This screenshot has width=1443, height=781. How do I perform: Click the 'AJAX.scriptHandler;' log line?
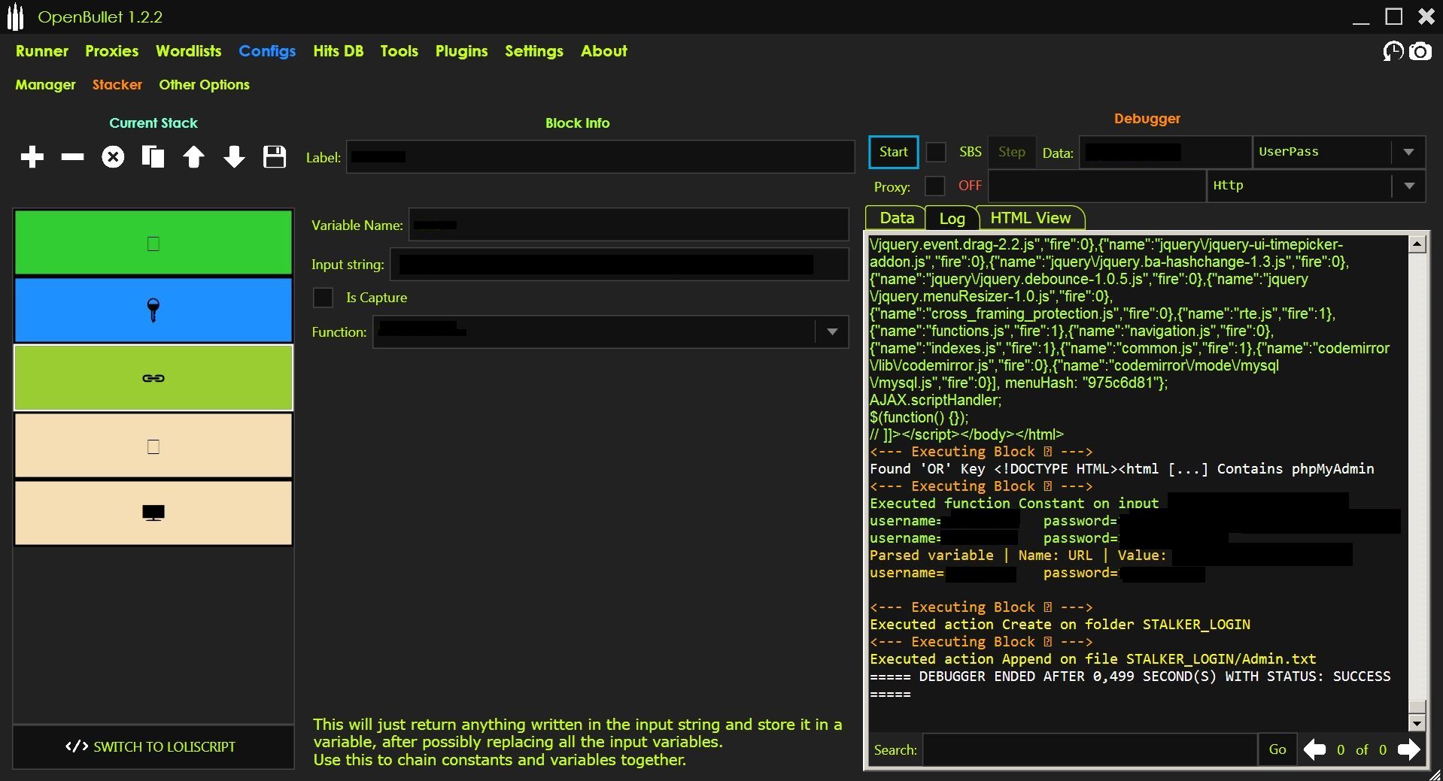(x=935, y=400)
